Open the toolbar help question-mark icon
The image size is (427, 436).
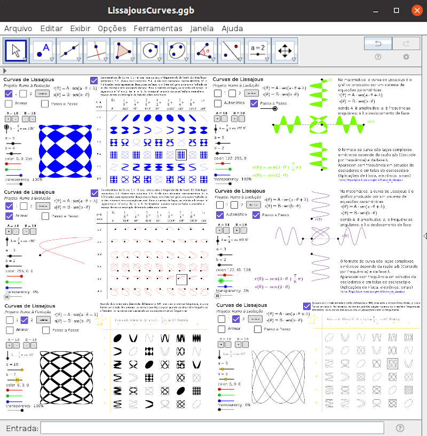point(378,57)
